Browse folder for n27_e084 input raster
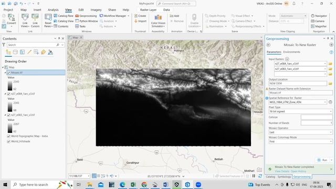Image resolution: width=336 pixels, height=189 pixels. [x=330, y=64]
